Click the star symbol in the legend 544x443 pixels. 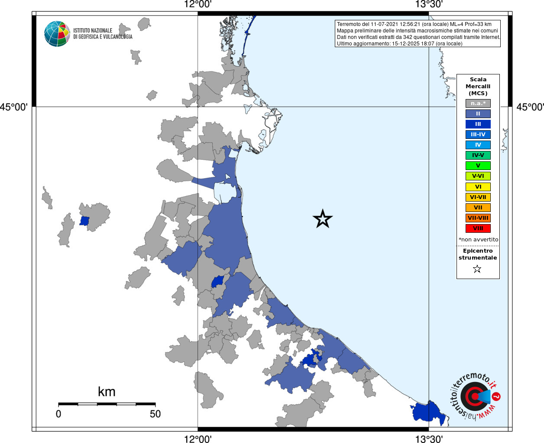coord(477,269)
